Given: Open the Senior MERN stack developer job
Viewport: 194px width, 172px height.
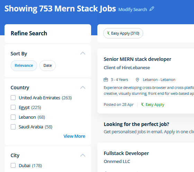Looking at the screenshot, I should (x=138, y=59).
